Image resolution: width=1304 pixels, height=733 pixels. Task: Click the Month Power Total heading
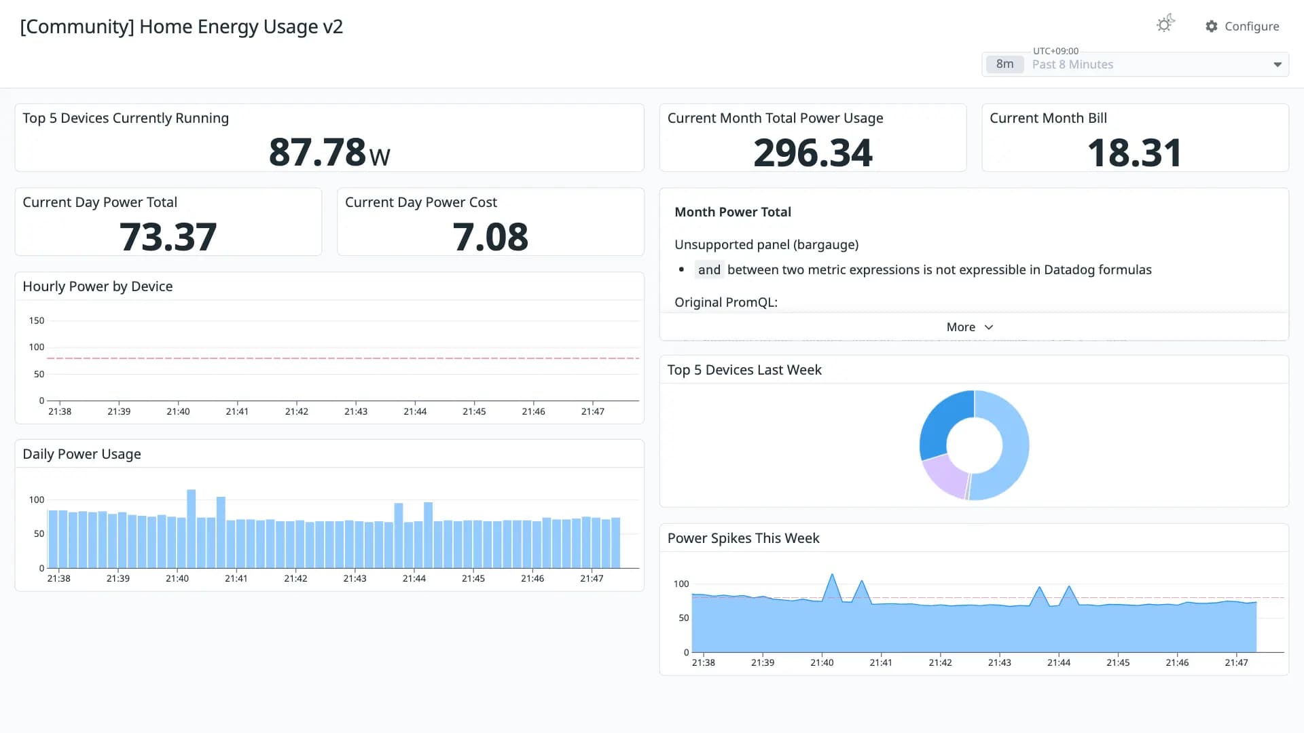[x=733, y=212]
